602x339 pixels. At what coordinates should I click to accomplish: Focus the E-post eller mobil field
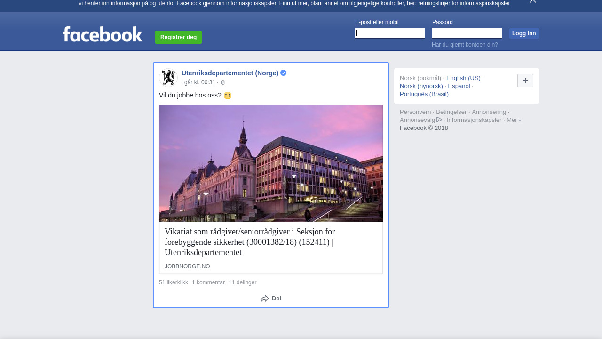(x=390, y=33)
